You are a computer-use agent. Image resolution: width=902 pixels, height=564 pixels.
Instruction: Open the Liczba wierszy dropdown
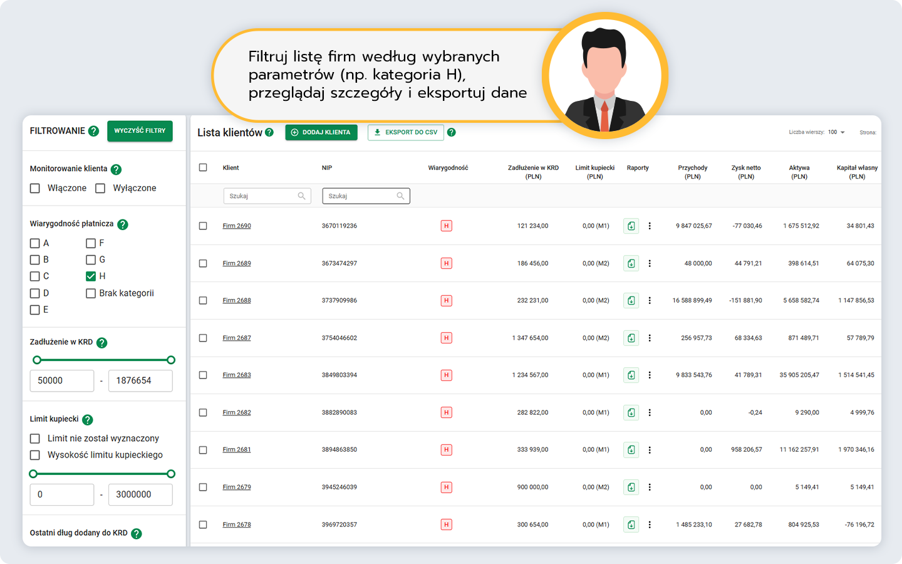tap(836, 132)
